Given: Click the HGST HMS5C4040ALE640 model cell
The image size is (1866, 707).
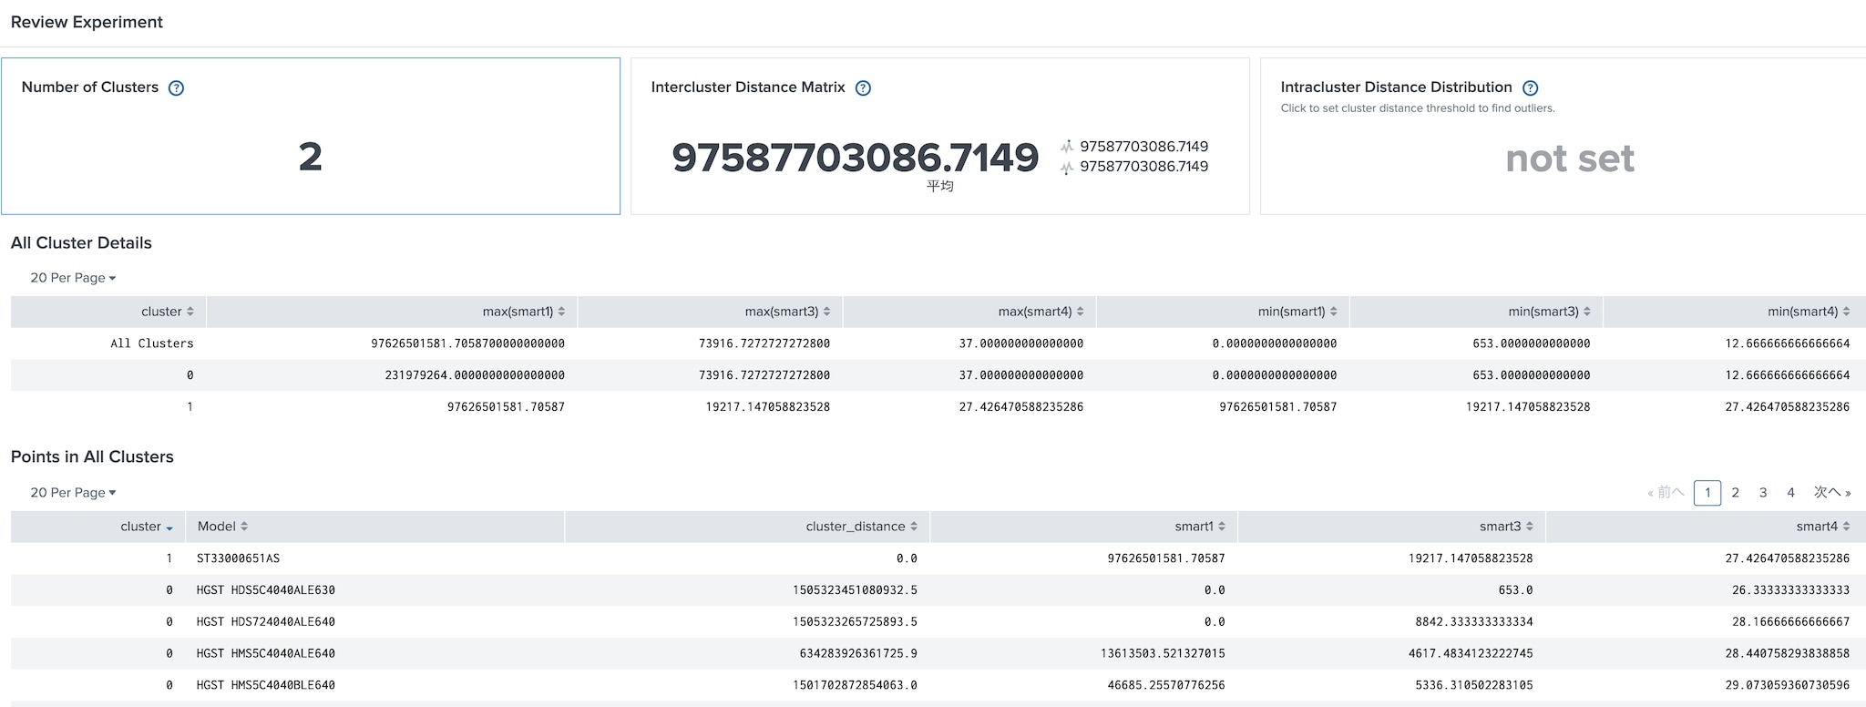Looking at the screenshot, I should (266, 654).
